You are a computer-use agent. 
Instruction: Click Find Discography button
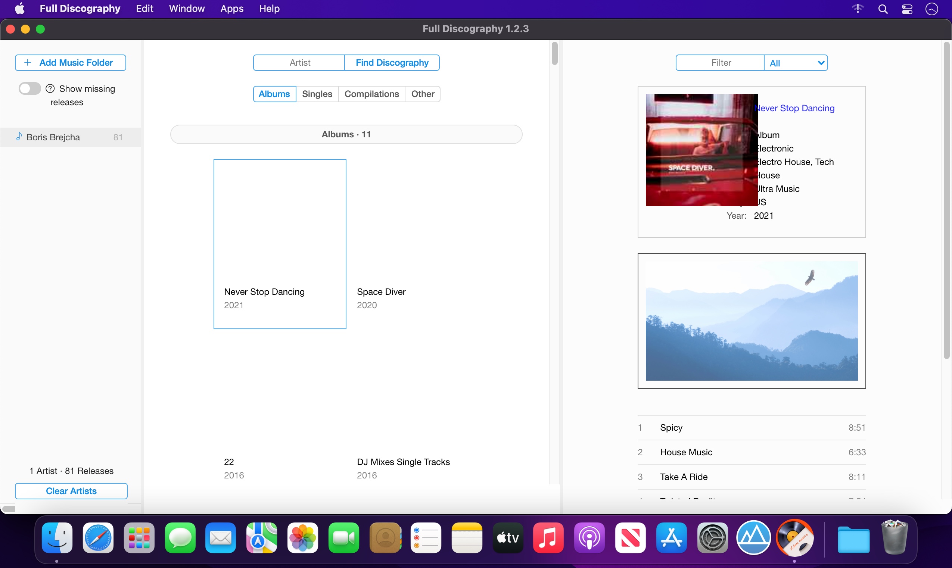[x=392, y=62]
